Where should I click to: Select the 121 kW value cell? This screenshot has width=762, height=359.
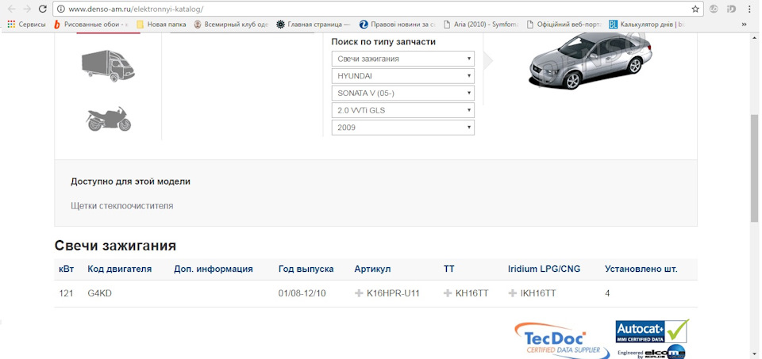click(x=66, y=293)
